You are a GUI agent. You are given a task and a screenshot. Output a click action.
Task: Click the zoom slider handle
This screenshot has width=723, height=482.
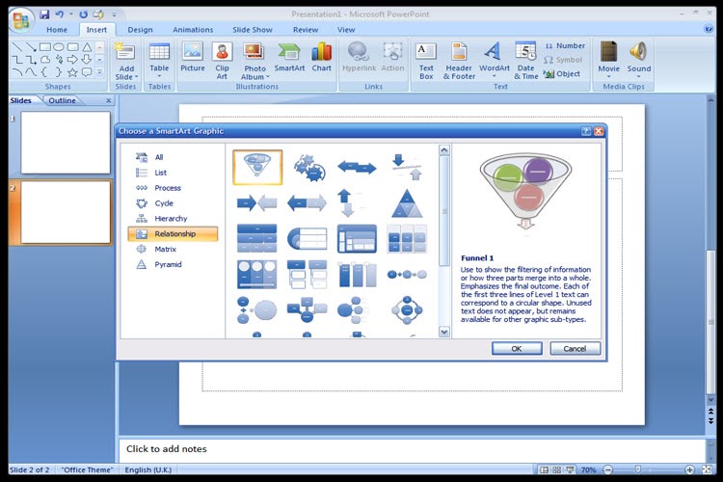pos(638,469)
